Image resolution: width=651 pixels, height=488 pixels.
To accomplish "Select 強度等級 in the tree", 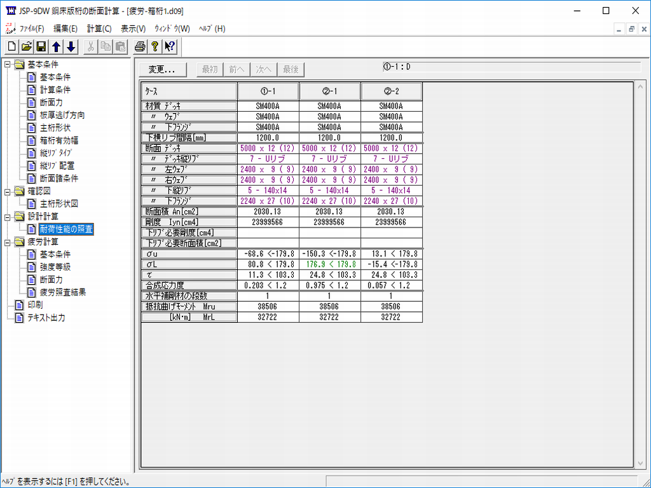I will click(55, 268).
